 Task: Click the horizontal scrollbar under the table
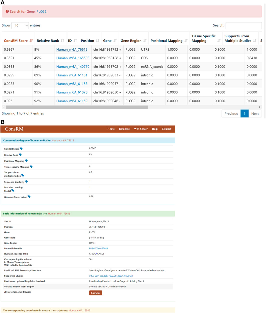(x=77, y=107)
